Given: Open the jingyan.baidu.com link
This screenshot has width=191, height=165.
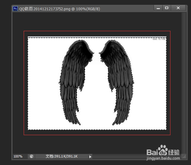Looking at the screenshot, I should click(x=163, y=159).
